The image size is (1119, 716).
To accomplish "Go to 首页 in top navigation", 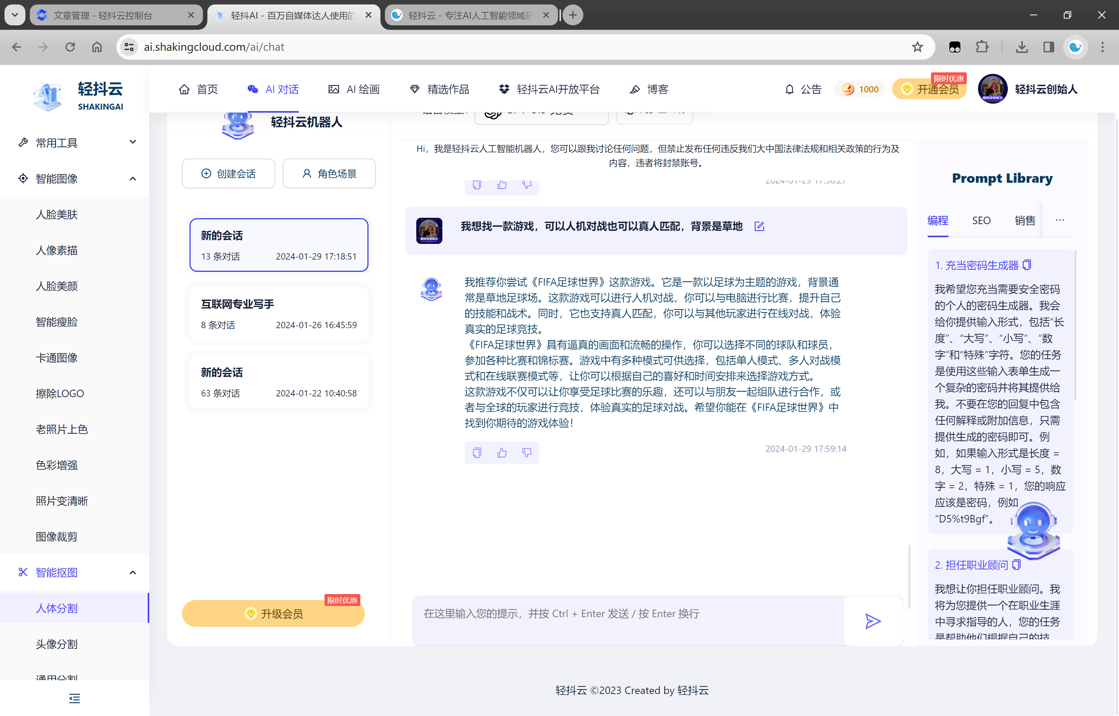I will (198, 89).
